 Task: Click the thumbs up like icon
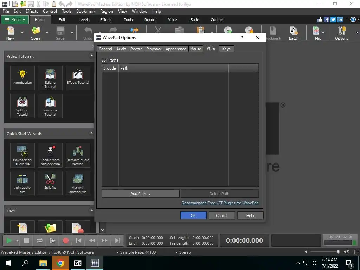[x=320, y=20]
